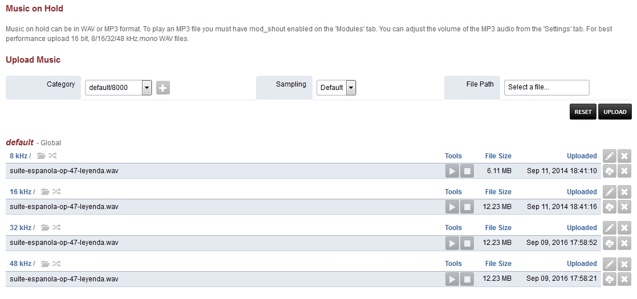Toggle shuffle on the 16 kHz category
Screen dimensions: 637x299
56,192
